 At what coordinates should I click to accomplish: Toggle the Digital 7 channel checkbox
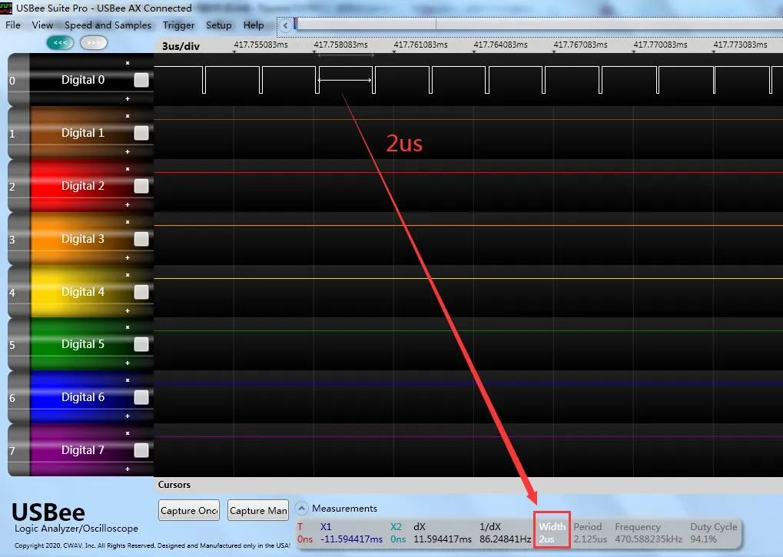[x=141, y=450]
